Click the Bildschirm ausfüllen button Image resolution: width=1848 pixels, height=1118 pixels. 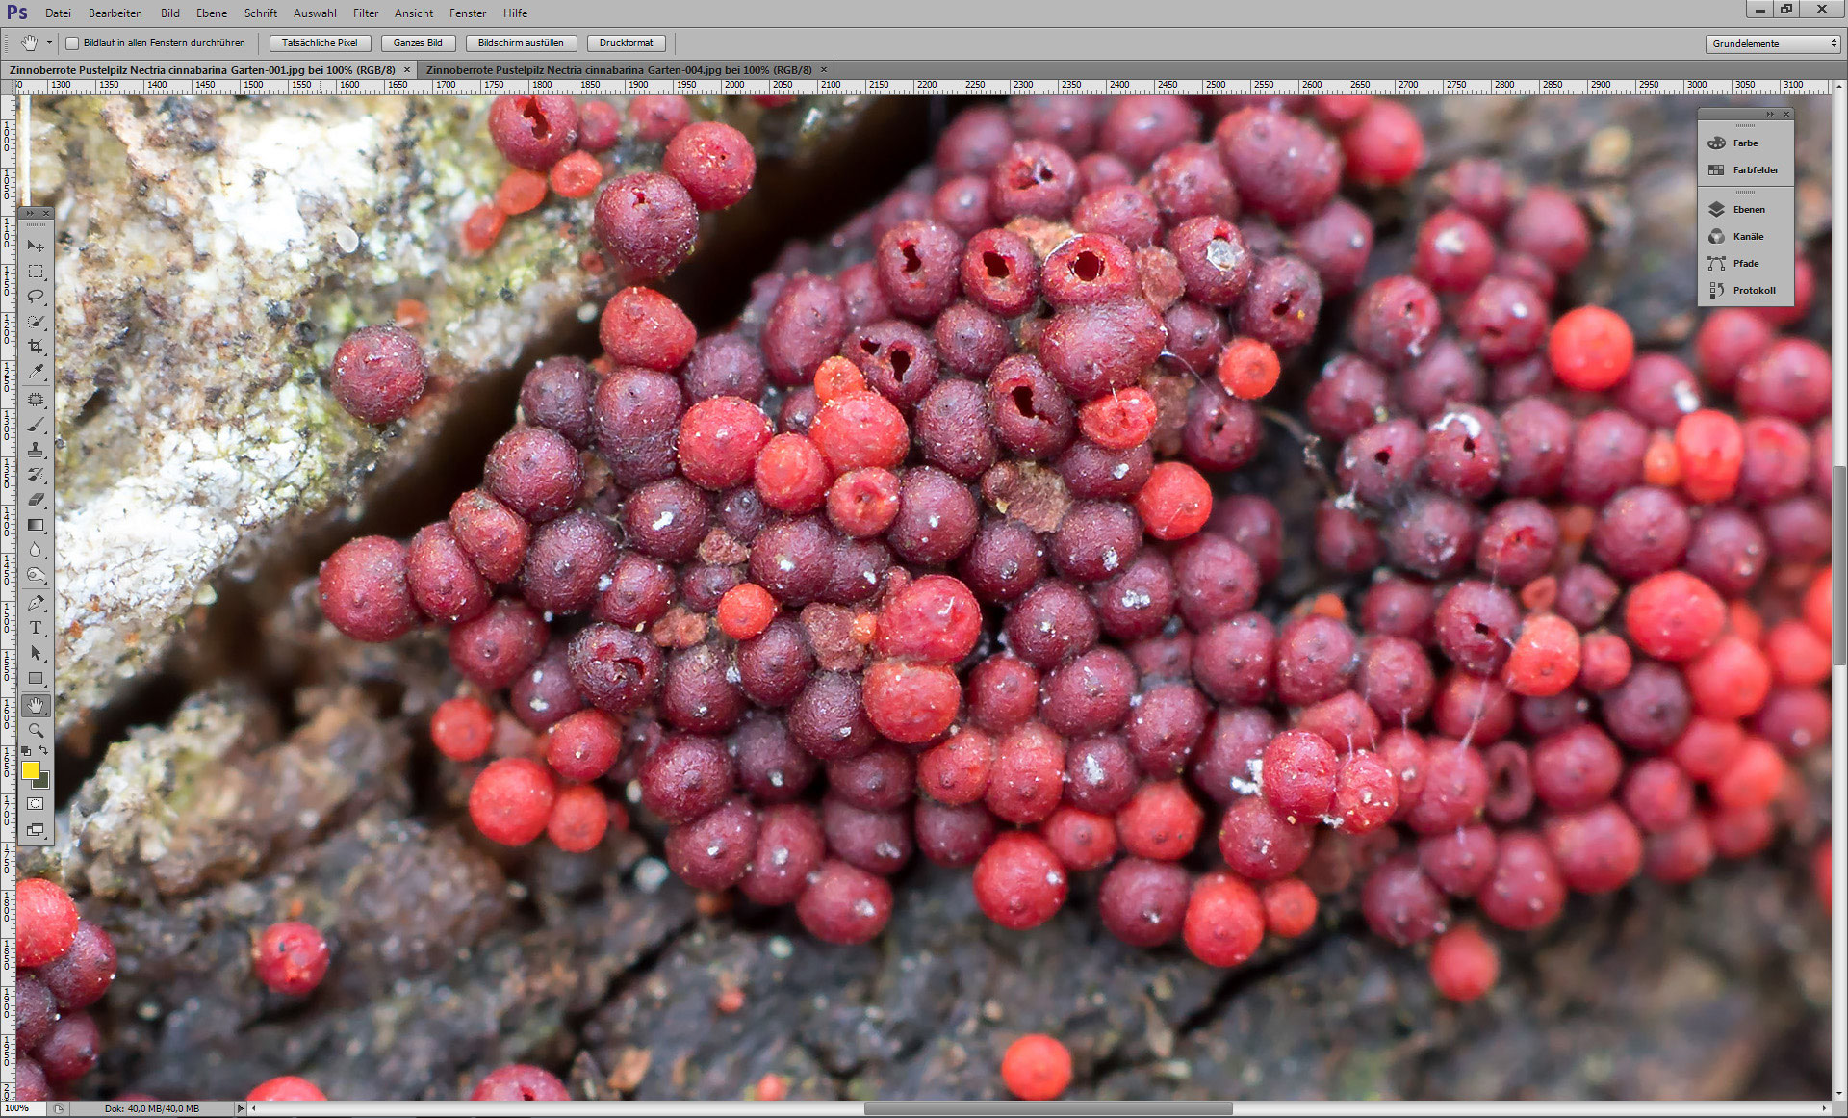[x=521, y=42]
